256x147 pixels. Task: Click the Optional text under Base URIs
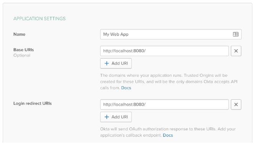22,55
